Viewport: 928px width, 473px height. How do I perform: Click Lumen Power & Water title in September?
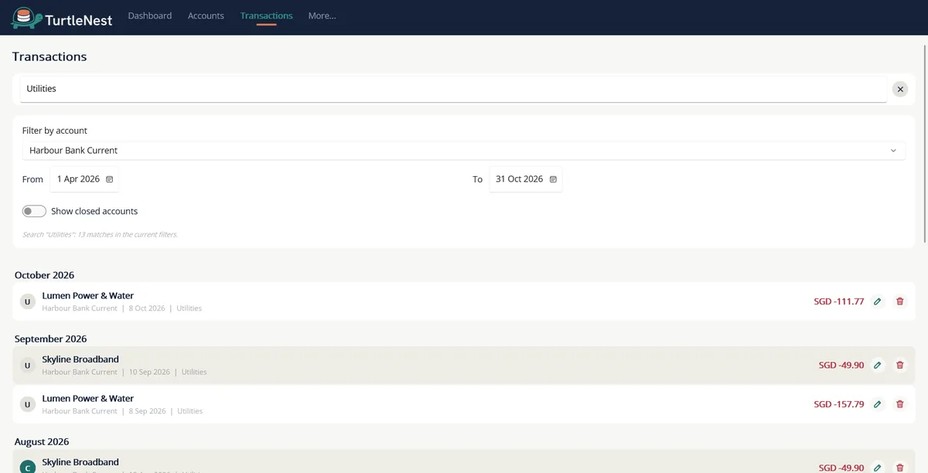coord(87,399)
